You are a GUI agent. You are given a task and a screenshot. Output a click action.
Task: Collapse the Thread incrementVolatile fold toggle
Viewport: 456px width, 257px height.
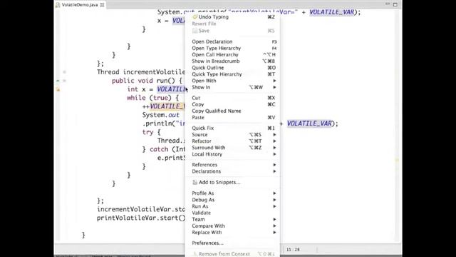point(64,72)
